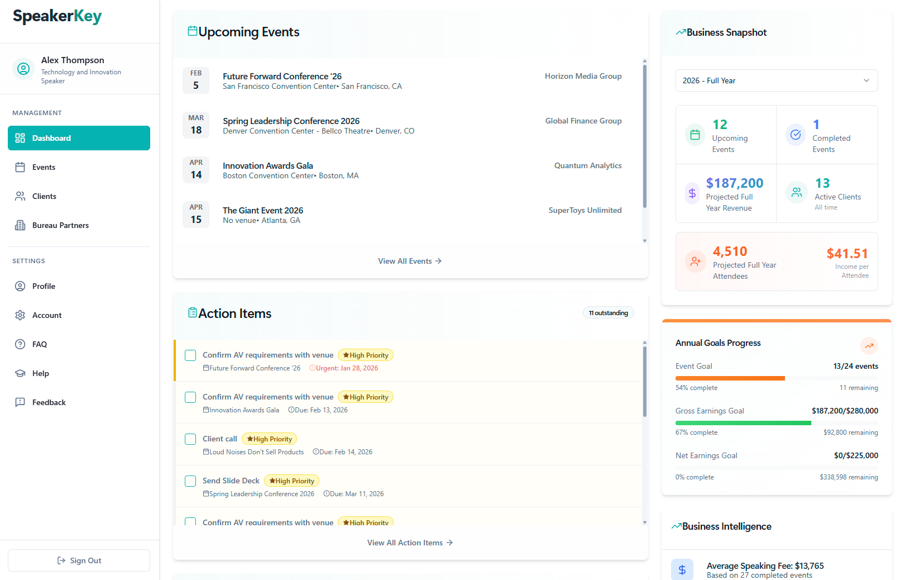This screenshot has height=580, width=905.
Task: Check the Future Forward Conference AV requirements item
Action: pos(190,355)
